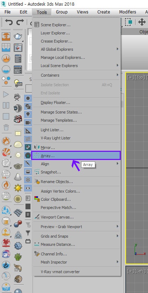Screen dimensions: 148x293
Task: Toggle display of cameras in scene explorer
Action: point(28,123)
